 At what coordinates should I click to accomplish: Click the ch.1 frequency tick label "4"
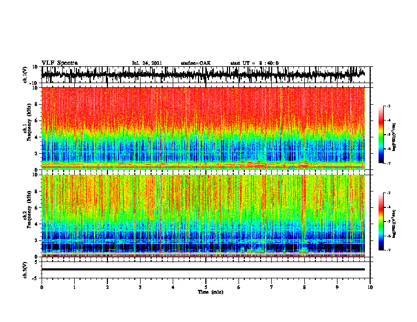click(36, 137)
